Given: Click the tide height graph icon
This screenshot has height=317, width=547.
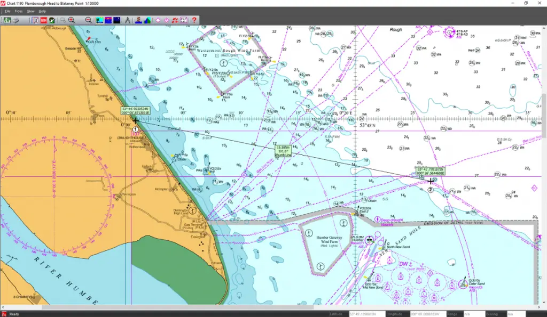Looking at the screenshot, I should pyautogui.click(x=139, y=20).
